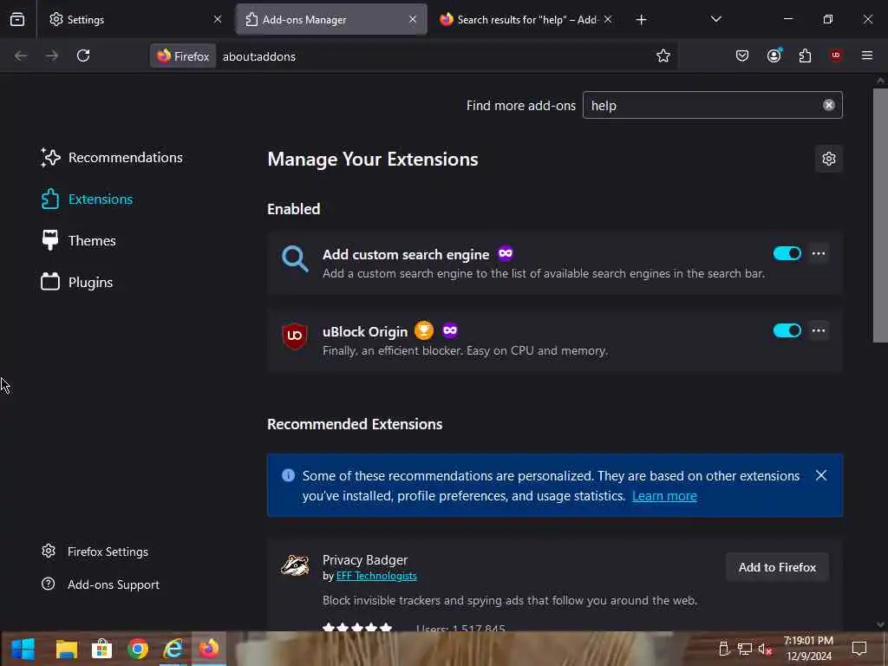Click the taskbar clock 7:19:01 PM
Image resolution: width=888 pixels, height=666 pixels.
808,641
